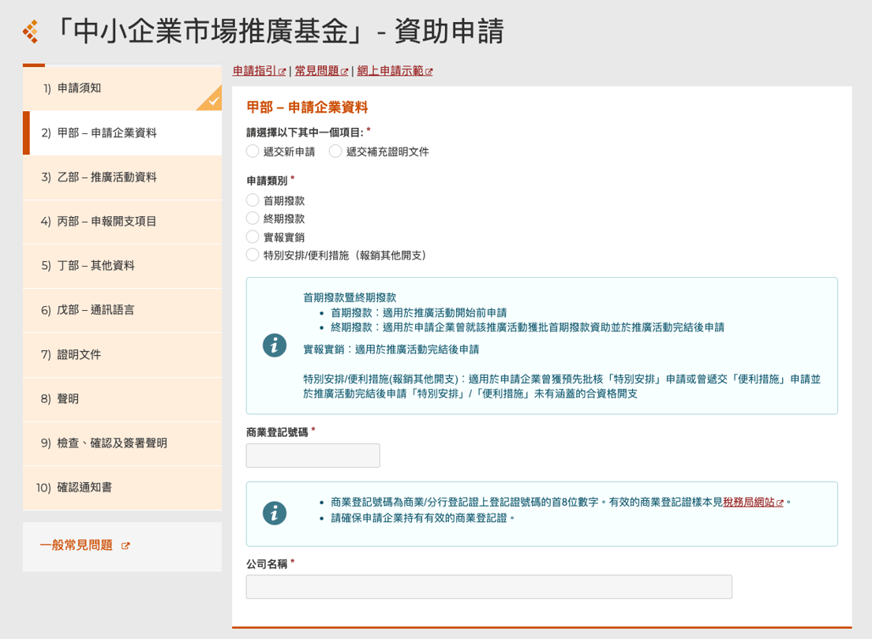The width and height of the screenshot is (872, 639).
Task: Open the 常見問題 link at top
Action: tap(317, 71)
